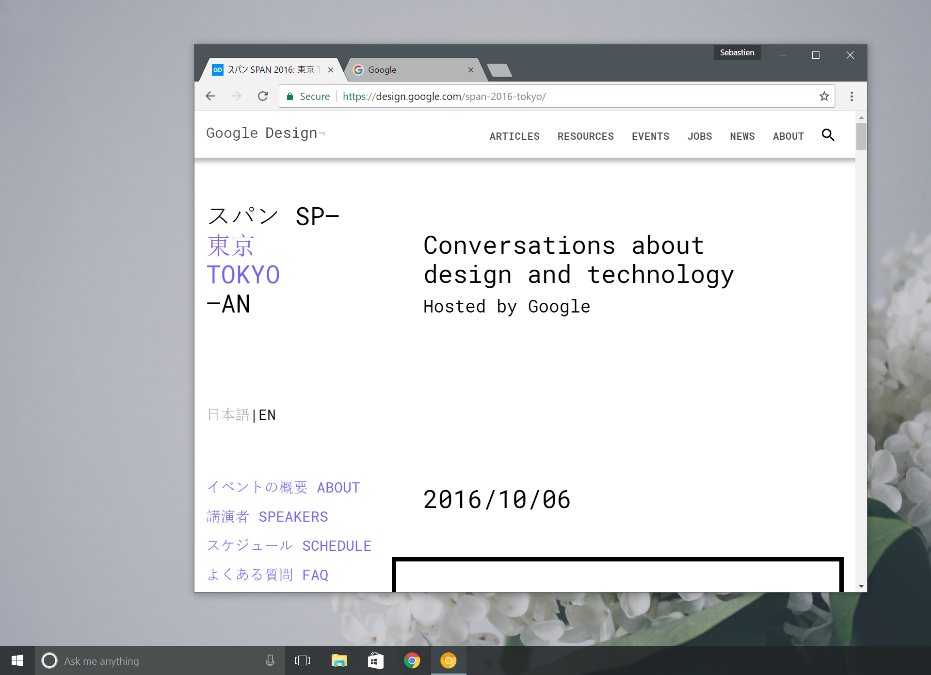Close the Chrome window
Viewport: 931px width, 675px height.
pyautogui.click(x=850, y=55)
